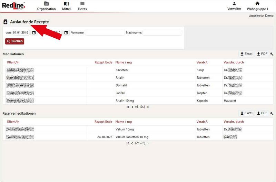The image size is (276, 182).
Task: Click into the Vorname input field
Action: (105, 32)
